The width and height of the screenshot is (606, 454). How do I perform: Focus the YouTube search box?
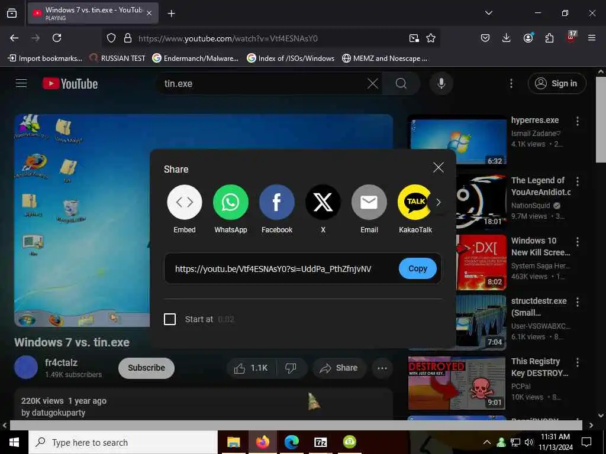[x=263, y=83]
